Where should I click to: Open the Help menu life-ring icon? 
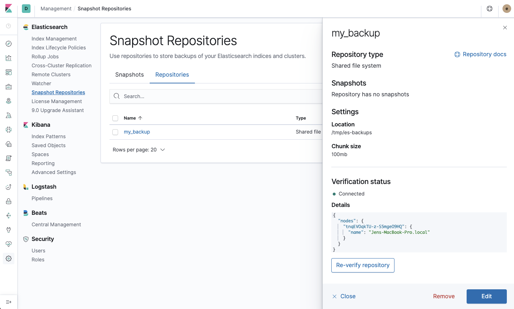[x=490, y=9]
